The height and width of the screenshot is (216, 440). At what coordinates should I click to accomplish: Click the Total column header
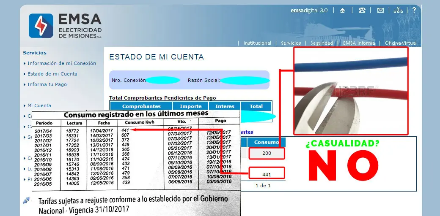[256, 106]
